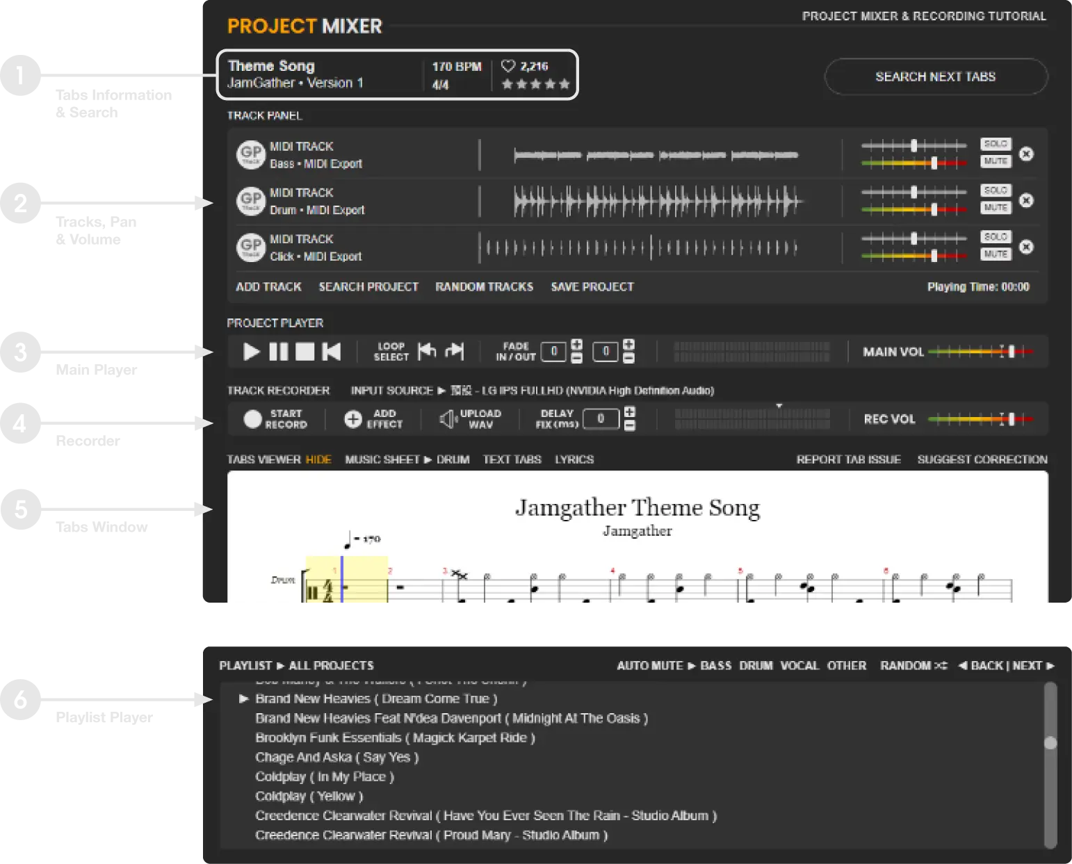1072x864 pixels.
Task: Mute the Click MIDI track
Action: click(996, 254)
